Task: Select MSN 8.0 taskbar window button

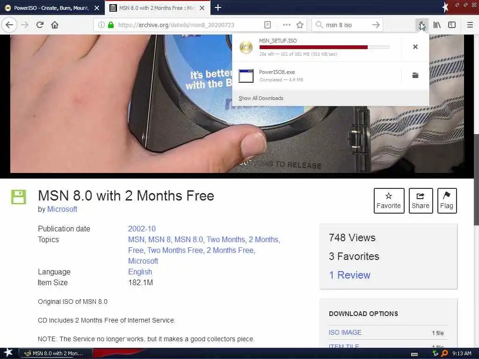Action: click(55, 353)
